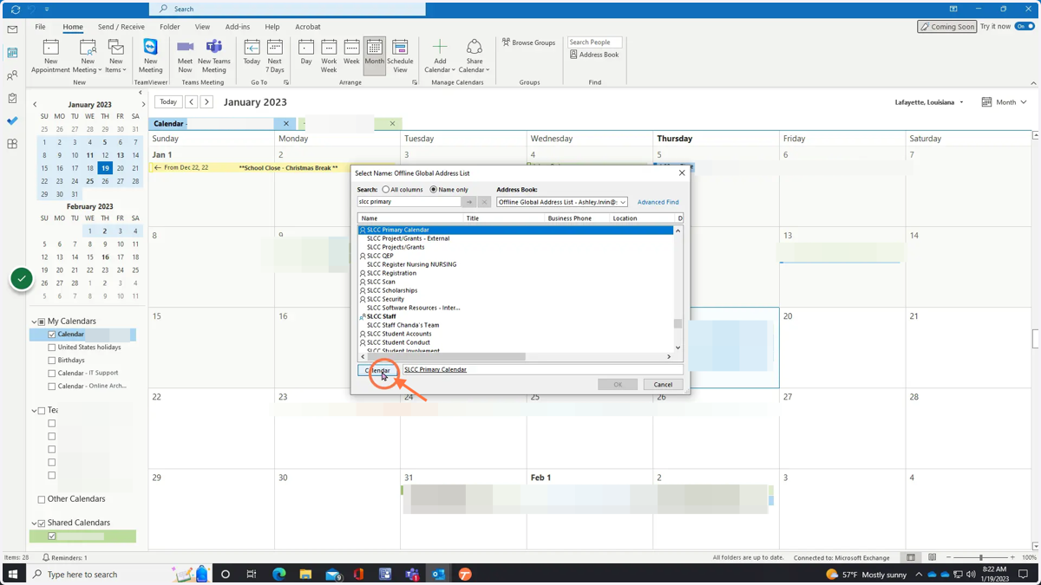Open the View tab
The image size is (1041, 585).
202,27
